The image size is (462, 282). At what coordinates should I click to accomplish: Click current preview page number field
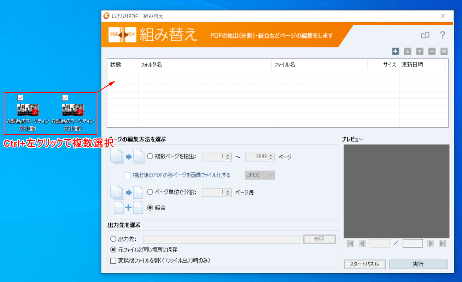pyautogui.click(x=380, y=244)
